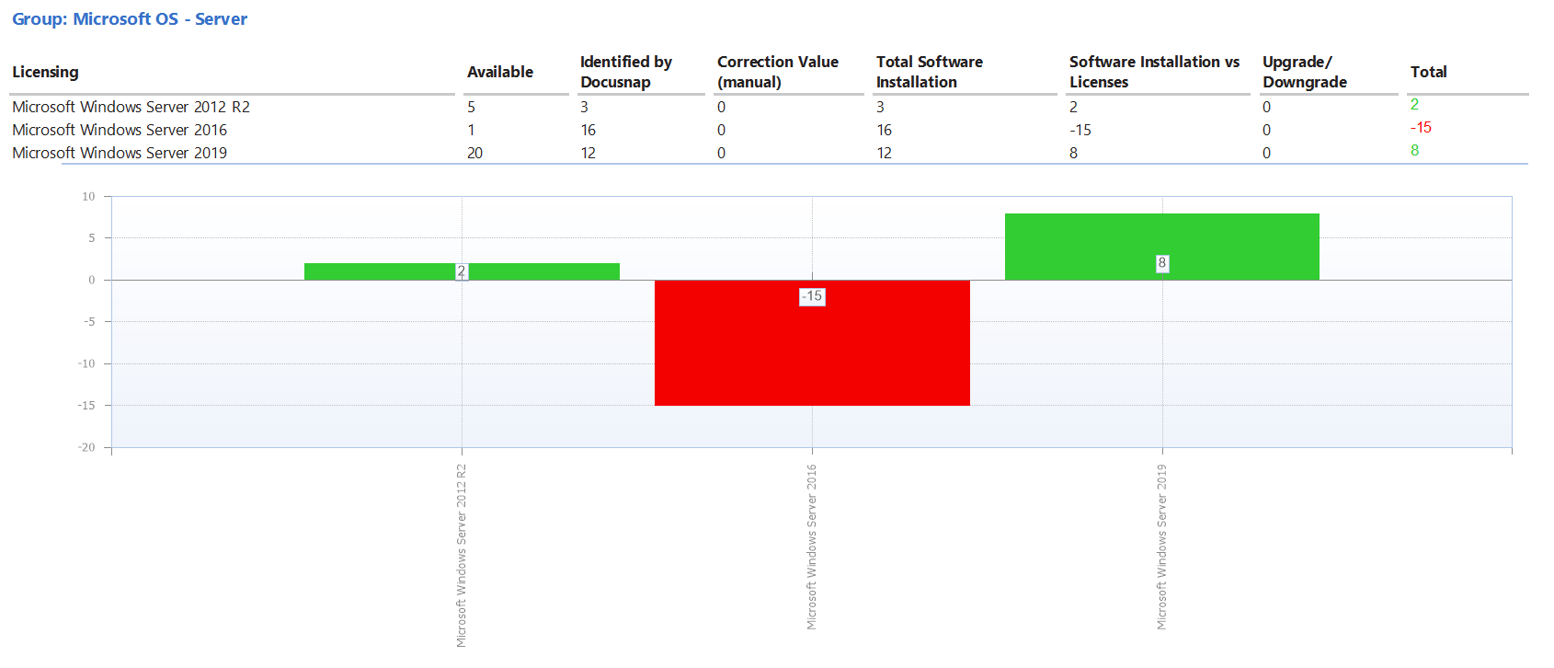
Task: Click the group title Microsoft OS - Server
Action: (130, 19)
